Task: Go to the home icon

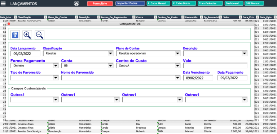Action: click(76, 3)
